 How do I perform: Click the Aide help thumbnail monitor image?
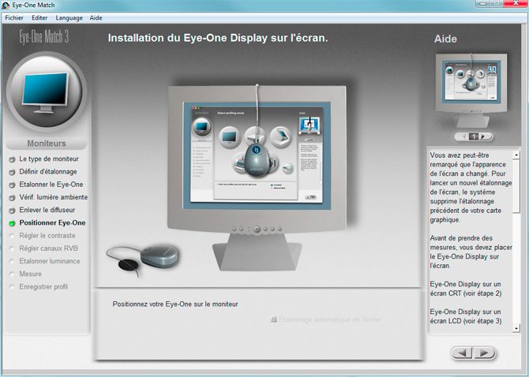point(471,90)
